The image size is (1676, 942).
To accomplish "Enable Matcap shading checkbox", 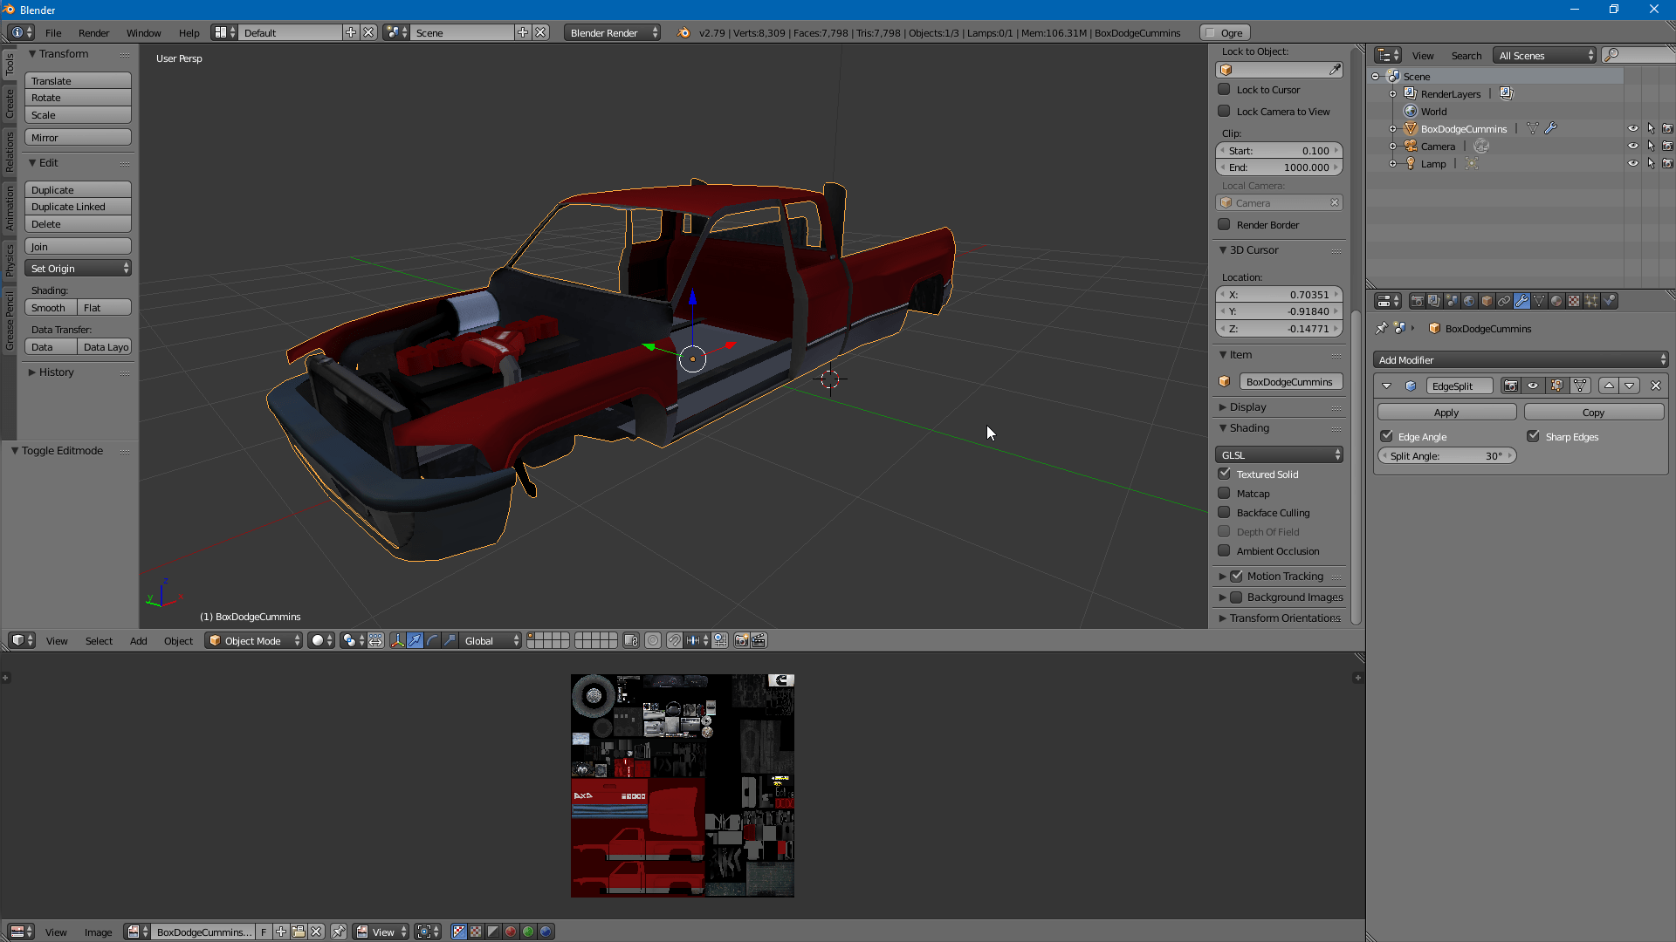I will click(1224, 493).
